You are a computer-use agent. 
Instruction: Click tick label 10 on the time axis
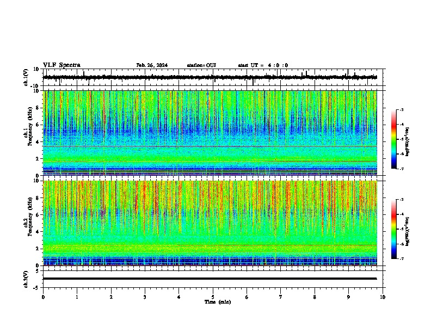pos(383,297)
